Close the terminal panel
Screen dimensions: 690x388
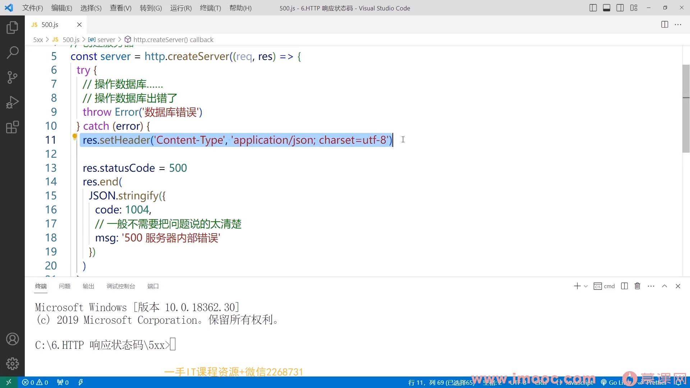(678, 286)
